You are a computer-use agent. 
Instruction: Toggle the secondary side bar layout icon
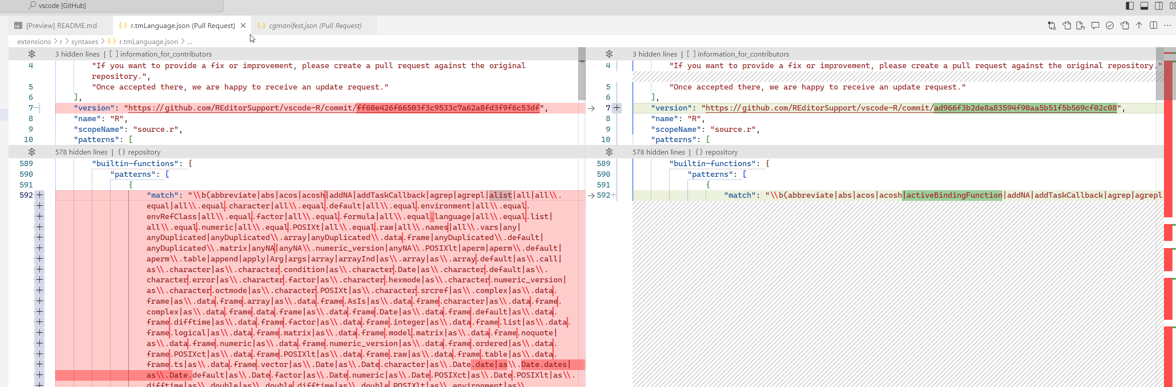point(1159,6)
